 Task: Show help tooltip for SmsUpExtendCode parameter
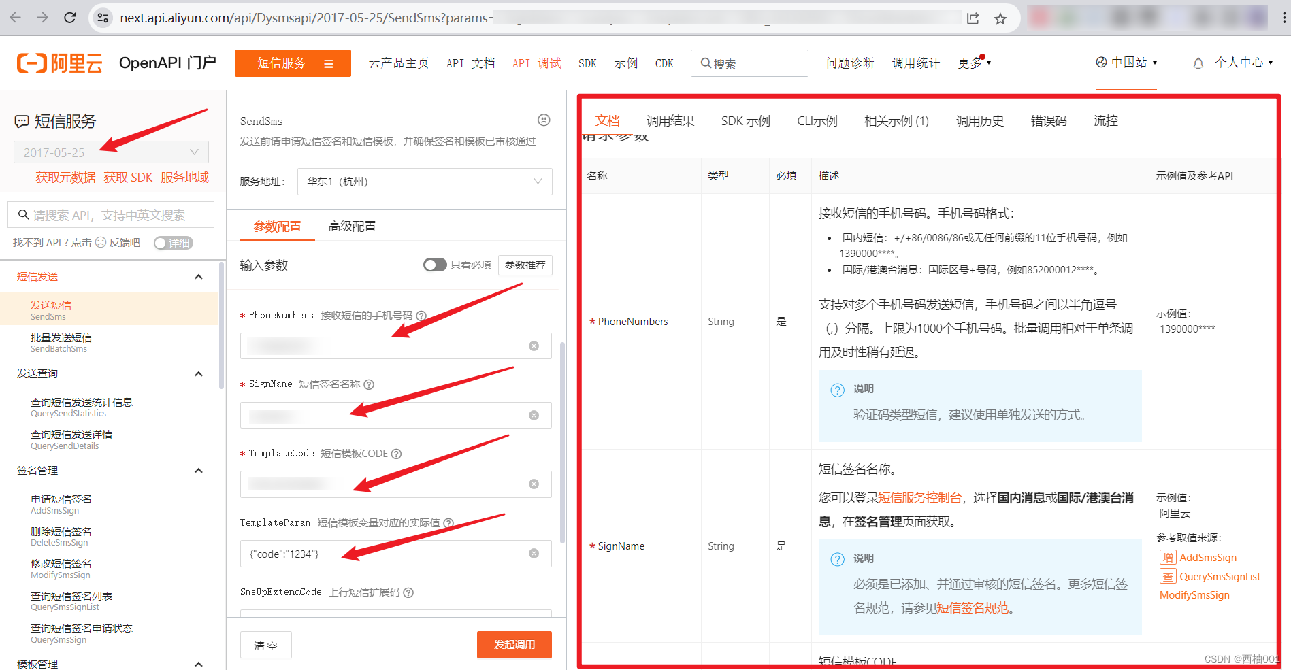(x=408, y=592)
